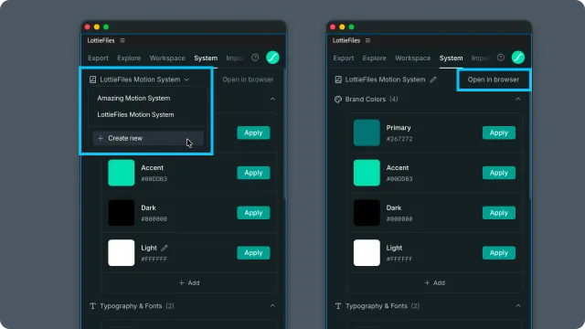This screenshot has width=585, height=329.
Task: Click topmost Apply button in left window
Action: 253,133
